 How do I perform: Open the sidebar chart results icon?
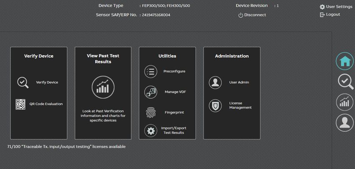tap(345, 102)
